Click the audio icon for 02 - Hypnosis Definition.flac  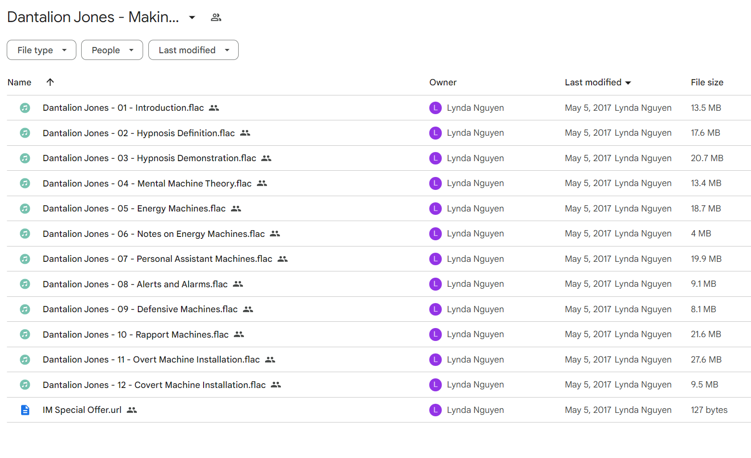coord(25,133)
